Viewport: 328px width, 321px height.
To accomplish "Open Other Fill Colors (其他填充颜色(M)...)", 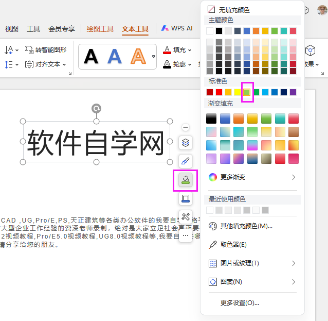I will click(x=246, y=226).
